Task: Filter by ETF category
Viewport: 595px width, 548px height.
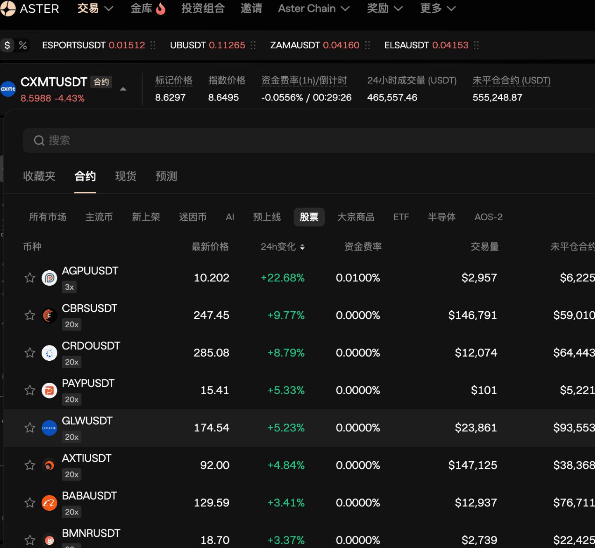Action: pyautogui.click(x=401, y=217)
